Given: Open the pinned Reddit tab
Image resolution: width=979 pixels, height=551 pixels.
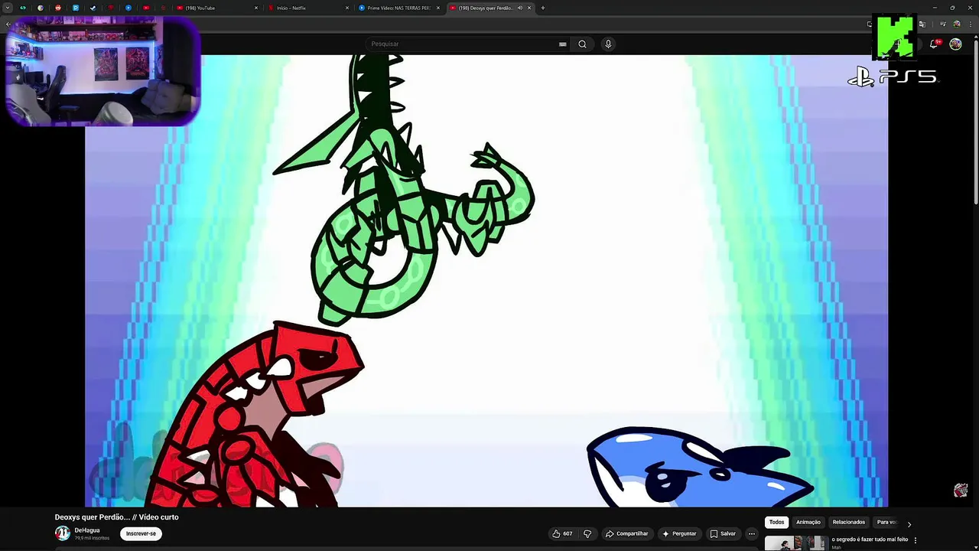Looking at the screenshot, I should (x=58, y=8).
